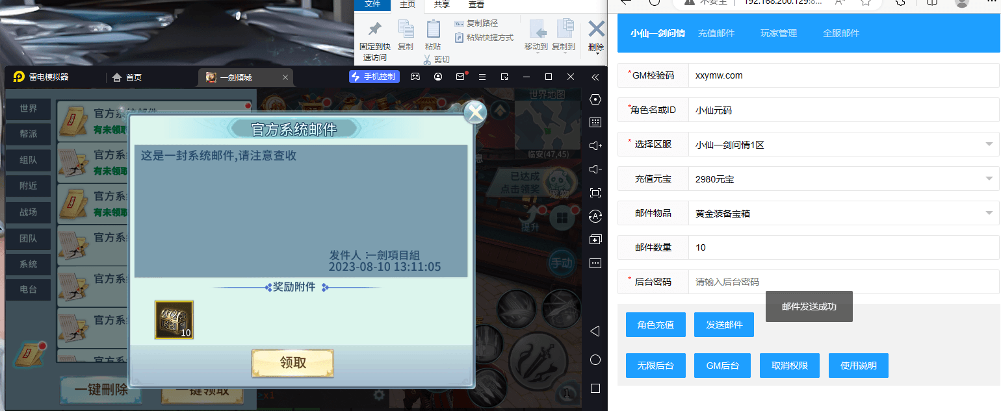Click the 发送邮件 button
Screen dimensions: 1001x411
point(724,325)
